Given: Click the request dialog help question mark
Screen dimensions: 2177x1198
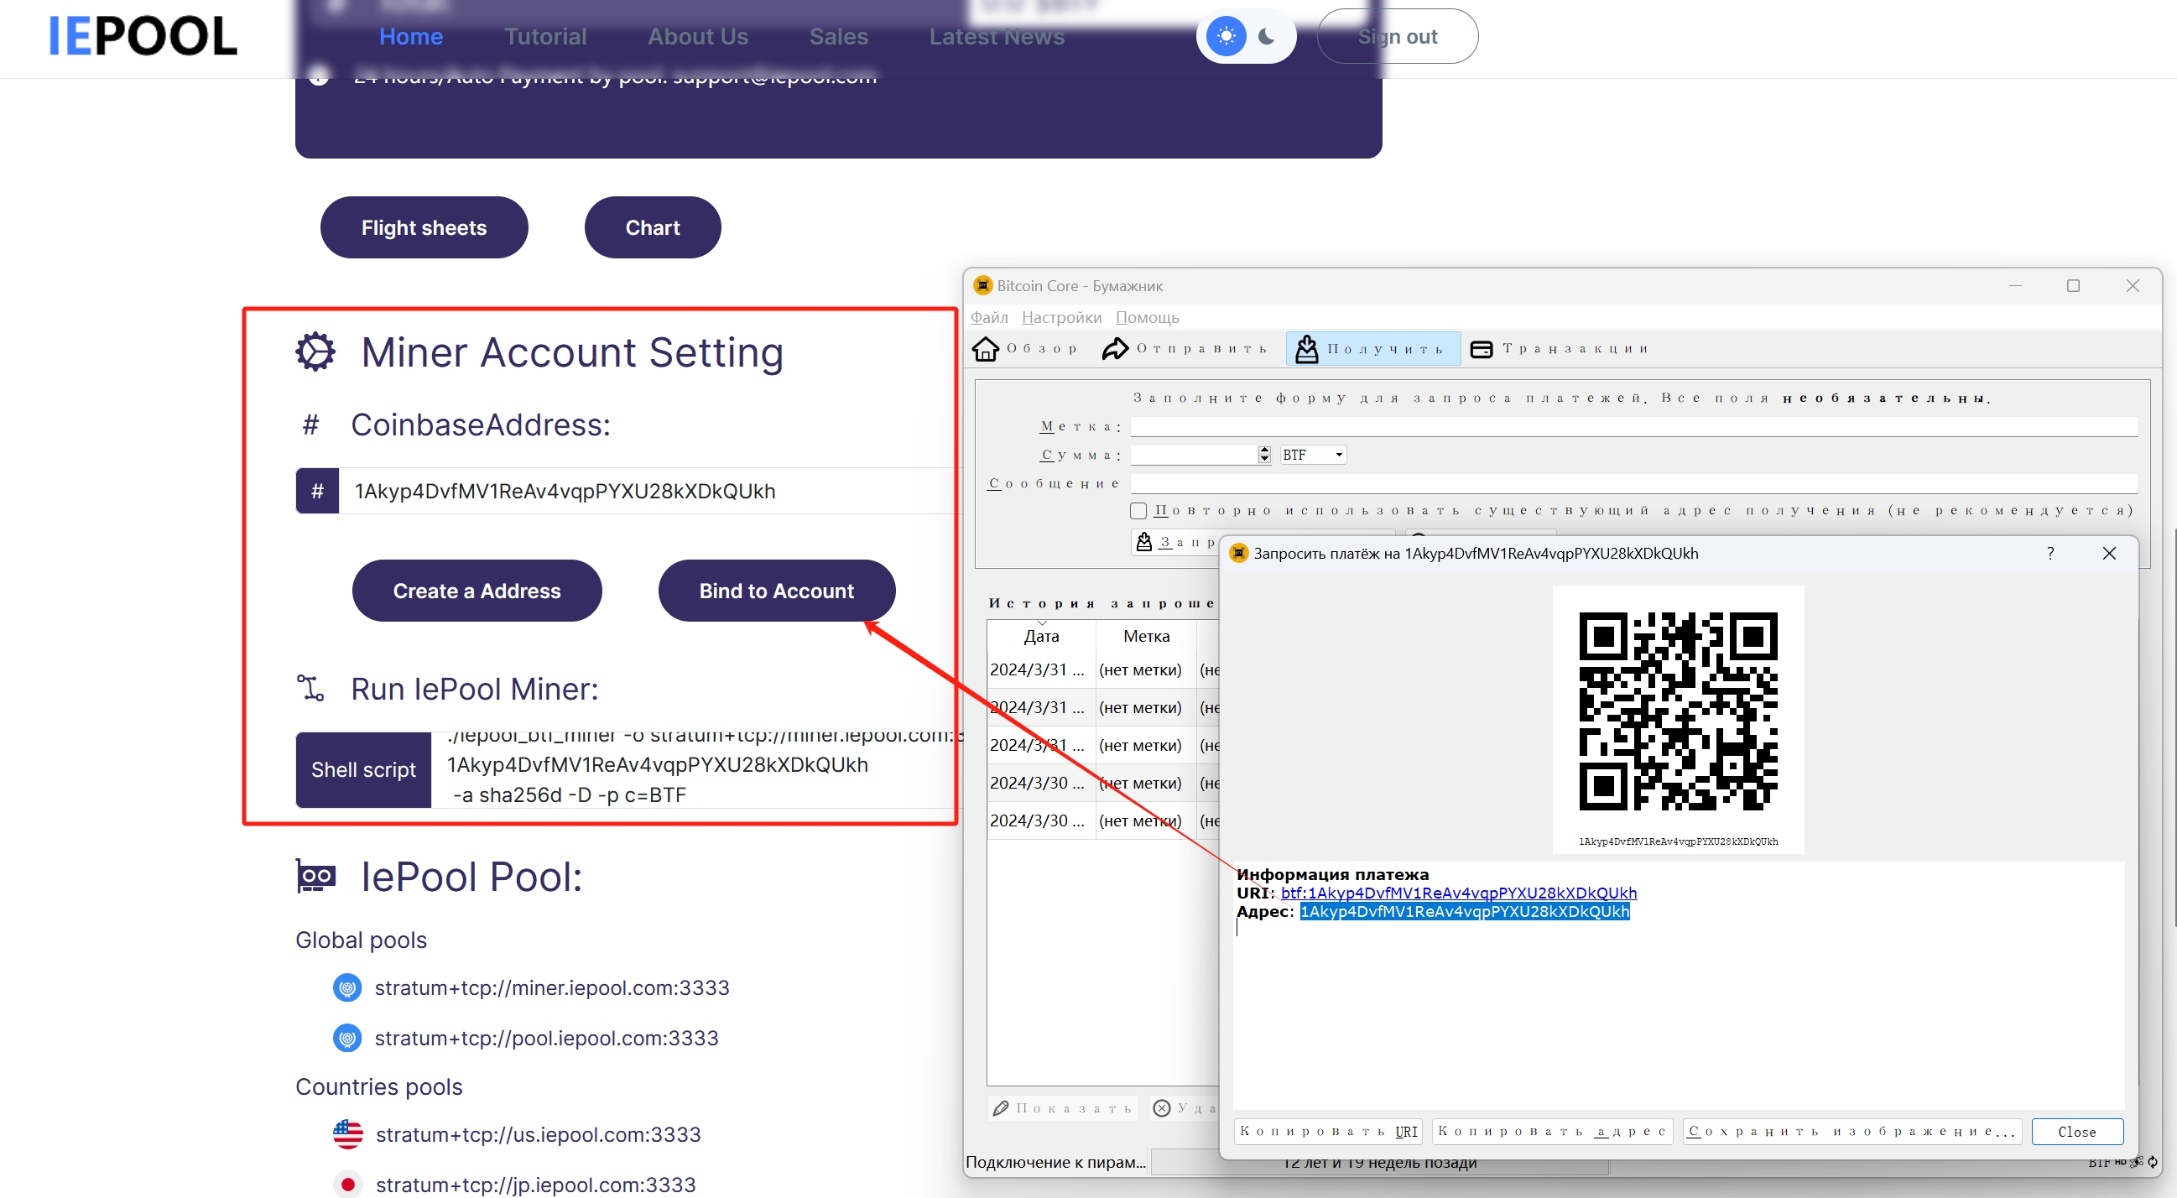Looking at the screenshot, I should coord(2049,554).
